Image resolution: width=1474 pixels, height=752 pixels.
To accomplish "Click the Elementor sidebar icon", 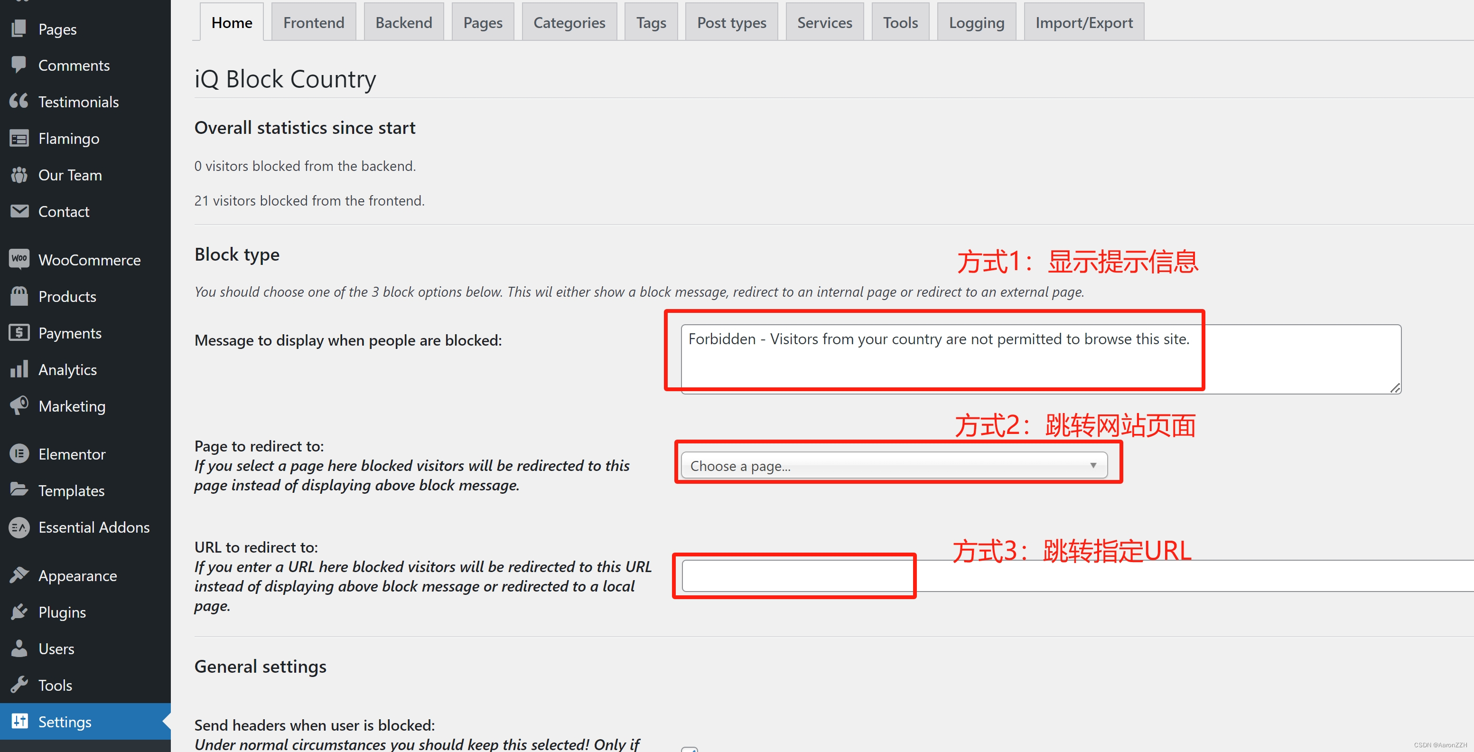I will [x=19, y=454].
